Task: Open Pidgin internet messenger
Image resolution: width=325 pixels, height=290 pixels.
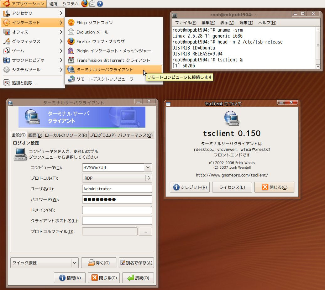Action: (x=113, y=51)
